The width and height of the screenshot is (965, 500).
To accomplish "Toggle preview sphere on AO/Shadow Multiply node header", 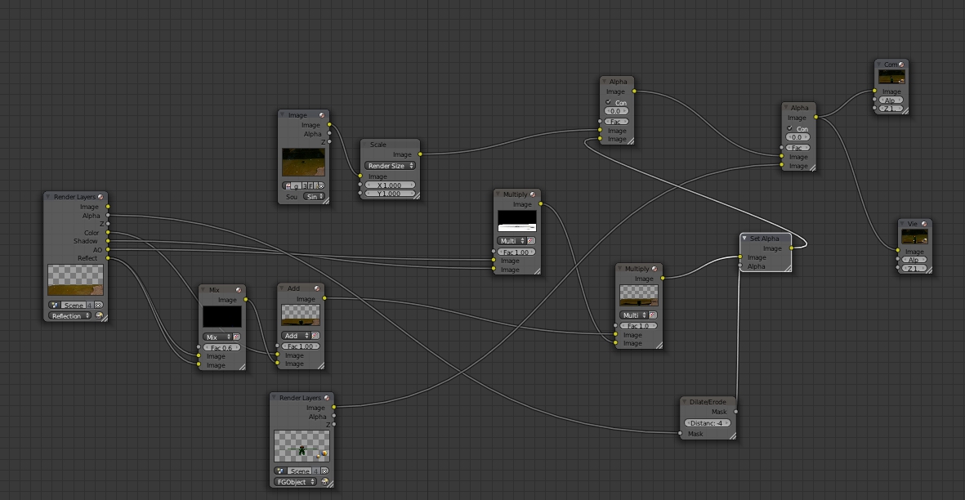I will 533,194.
